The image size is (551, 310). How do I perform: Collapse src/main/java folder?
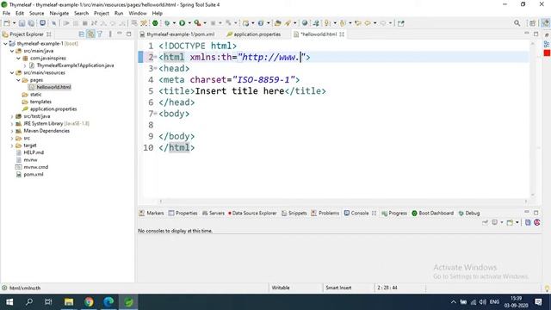[12, 51]
